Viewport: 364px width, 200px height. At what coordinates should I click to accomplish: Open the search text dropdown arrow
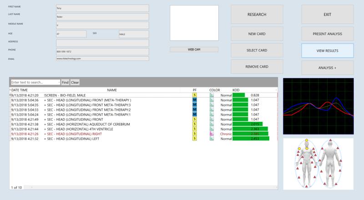(x=58, y=82)
